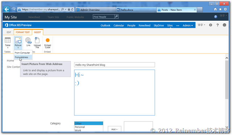
Task: Click the blue help icon in My Site bar
Action: tap(216, 17)
